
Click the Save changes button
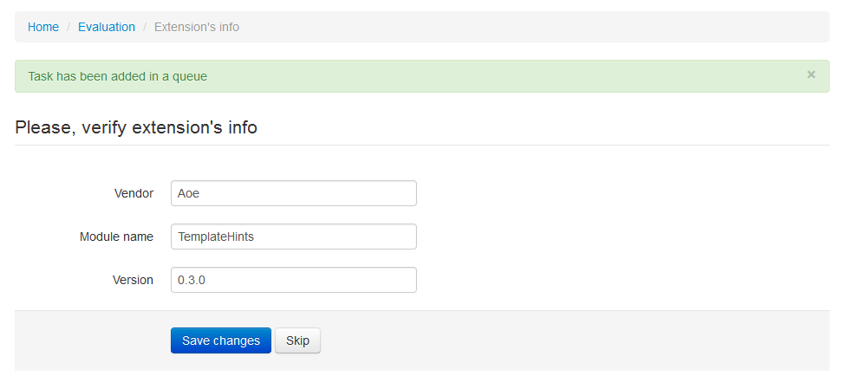221,340
